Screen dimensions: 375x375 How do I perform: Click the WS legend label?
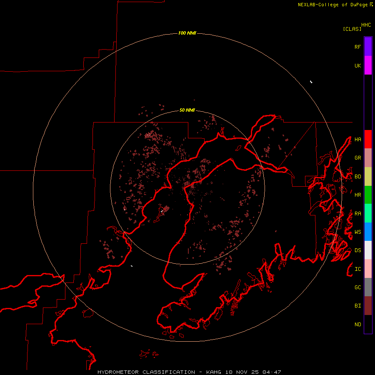coord(357,232)
